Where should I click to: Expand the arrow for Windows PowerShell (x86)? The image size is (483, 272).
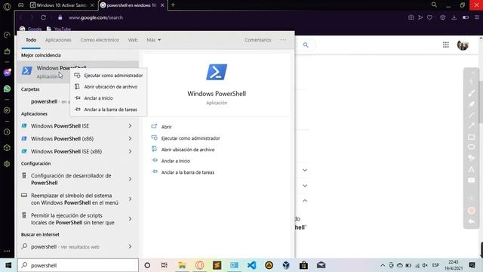tap(130, 139)
